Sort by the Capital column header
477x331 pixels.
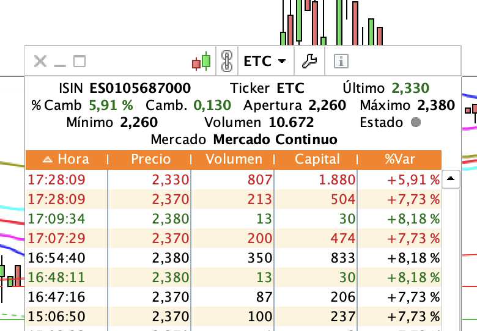click(x=316, y=159)
